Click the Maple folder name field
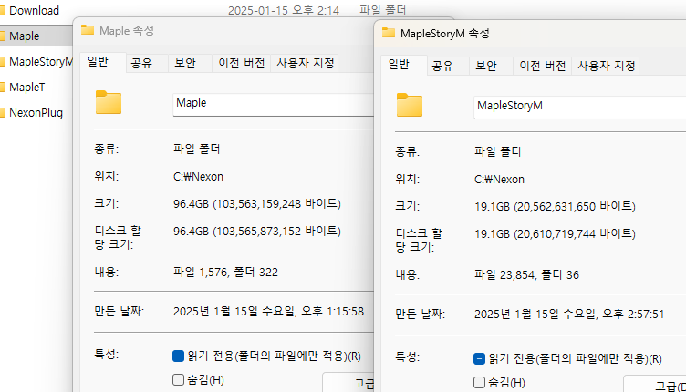 (273, 105)
